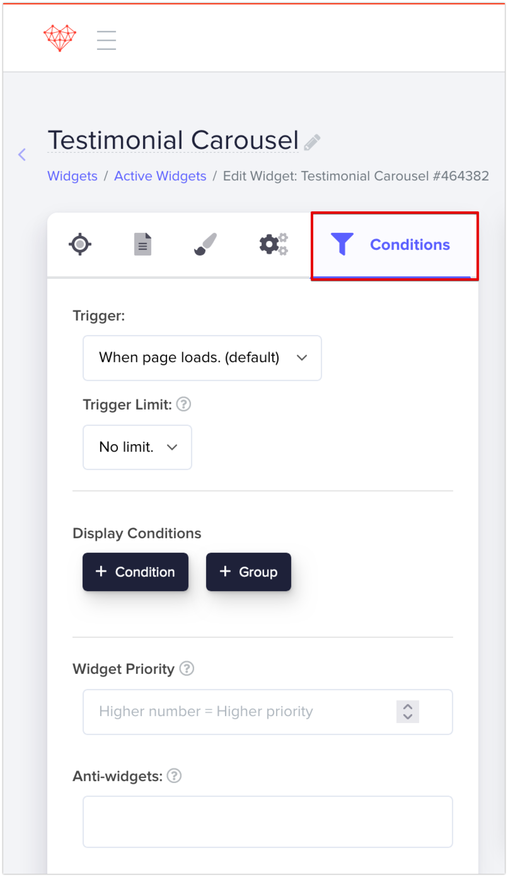Add a condition Group
The width and height of the screenshot is (508, 877).
(x=248, y=572)
